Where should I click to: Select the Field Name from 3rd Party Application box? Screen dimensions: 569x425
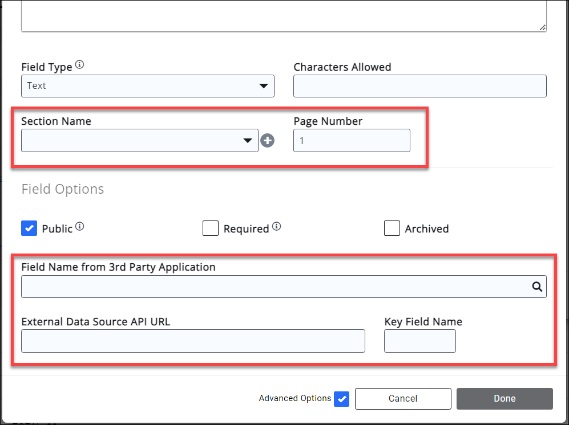click(274, 287)
